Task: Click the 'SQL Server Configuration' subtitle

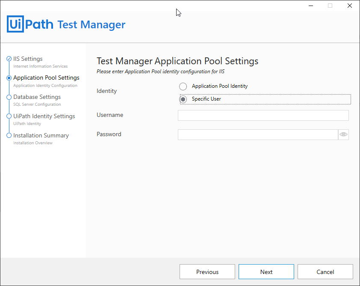Action: click(x=37, y=104)
